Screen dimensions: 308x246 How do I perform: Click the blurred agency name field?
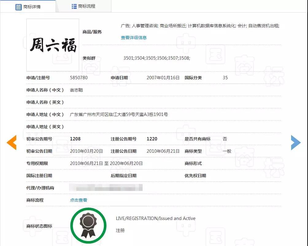(106, 188)
